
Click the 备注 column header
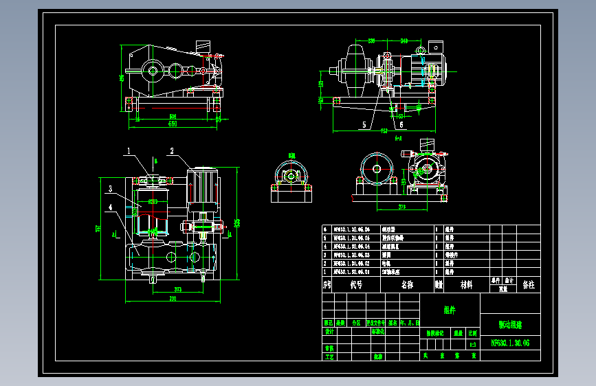(529, 284)
